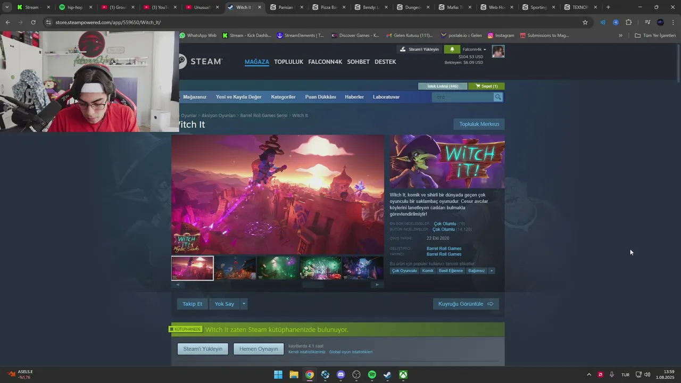Image resolution: width=681 pixels, height=383 pixels.
Task: Open Spotify from the taskbar
Action: point(372,374)
